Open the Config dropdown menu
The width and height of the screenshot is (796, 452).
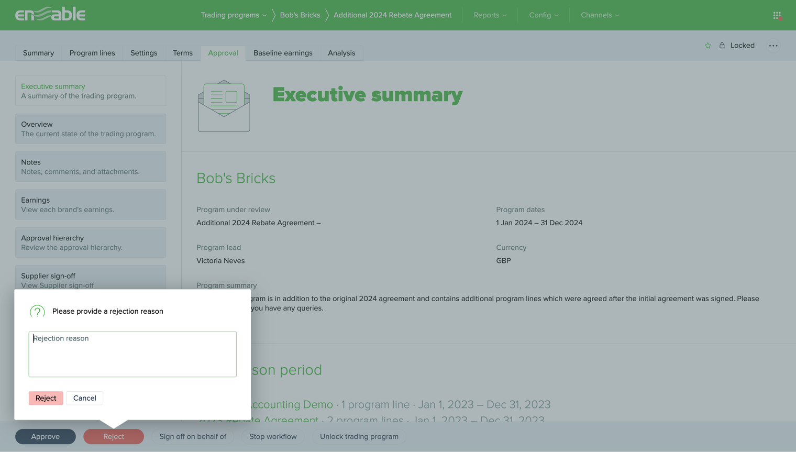coord(544,15)
